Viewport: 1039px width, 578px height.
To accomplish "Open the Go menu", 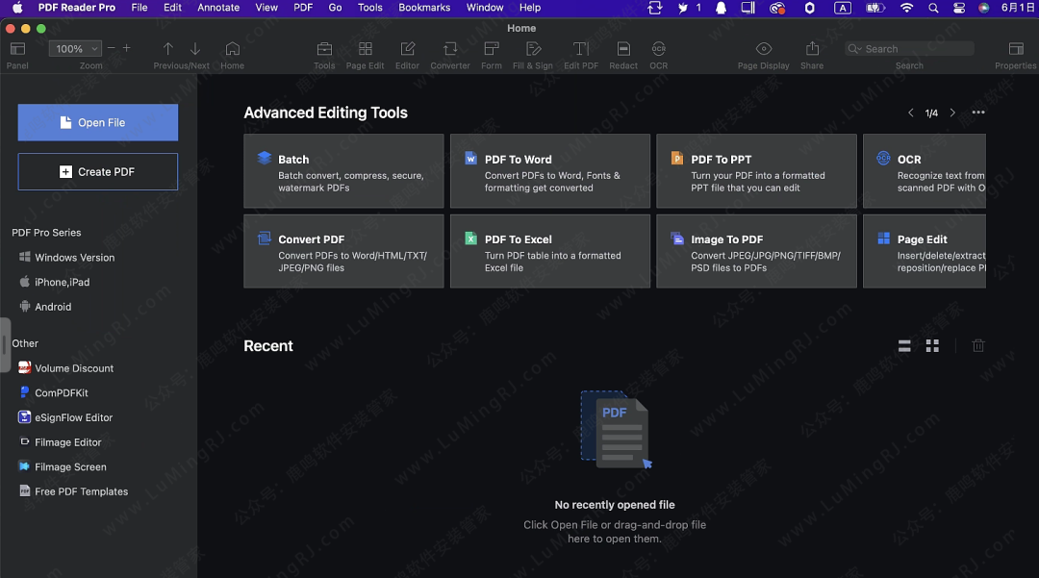I will [336, 8].
